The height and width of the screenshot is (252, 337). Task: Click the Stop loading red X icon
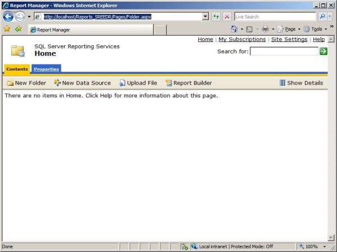pyautogui.click(x=227, y=17)
